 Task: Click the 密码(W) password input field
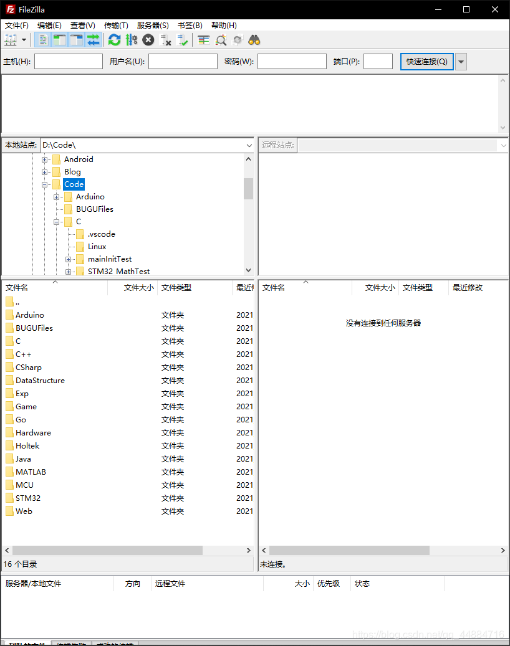click(x=292, y=62)
